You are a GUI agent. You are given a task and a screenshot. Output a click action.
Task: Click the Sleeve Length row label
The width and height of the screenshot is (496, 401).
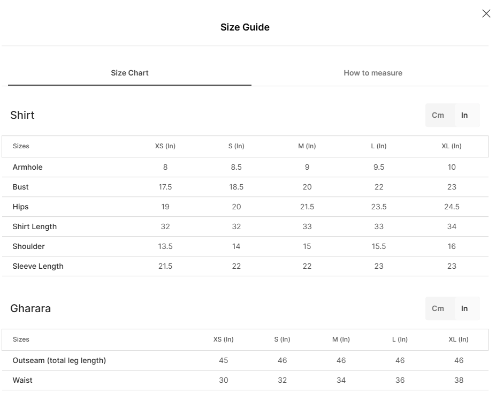[x=38, y=266]
